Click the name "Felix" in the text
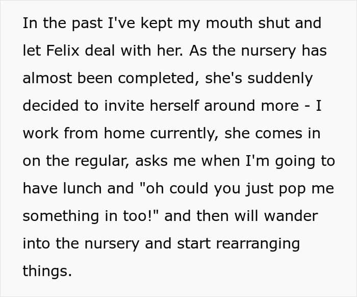This screenshot has width=357, height=297. click(x=63, y=51)
